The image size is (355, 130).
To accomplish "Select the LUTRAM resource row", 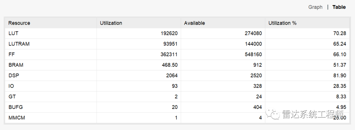I will pos(177,44).
